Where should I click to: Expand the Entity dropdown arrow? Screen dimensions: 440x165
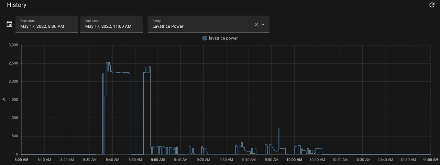click(263, 25)
